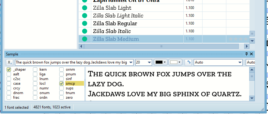Click the green status dot for Zilla Slab Light
The height and width of the screenshot is (114, 268).
coord(85,8)
